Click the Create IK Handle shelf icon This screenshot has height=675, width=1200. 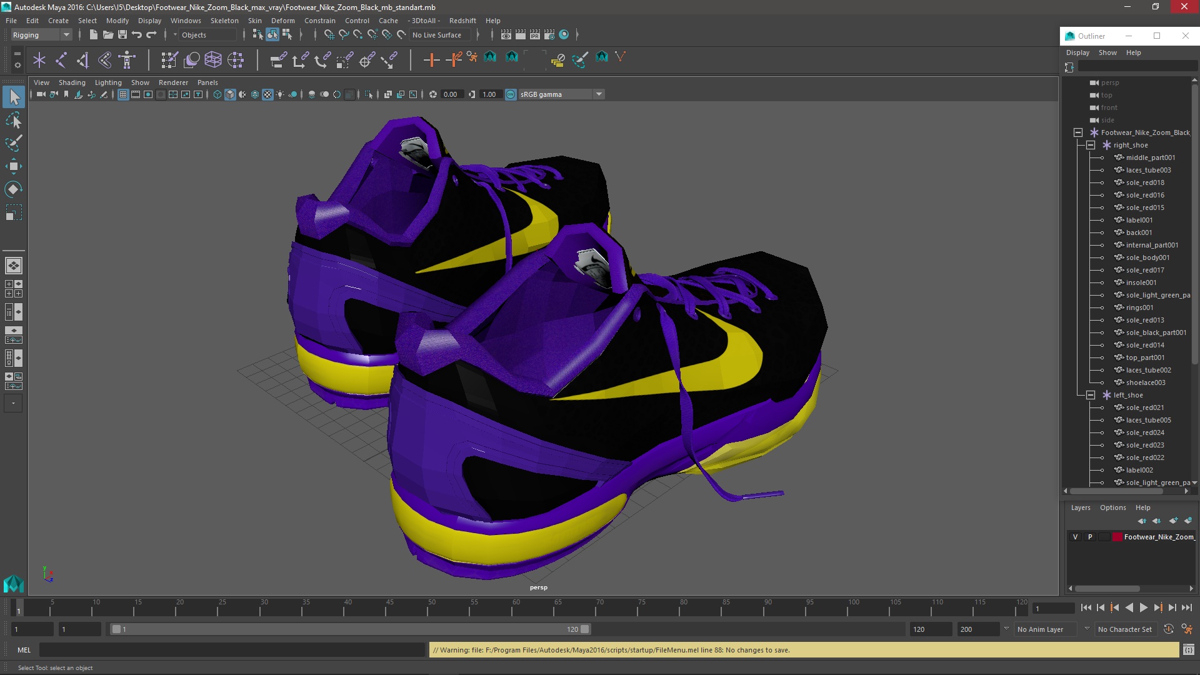click(83, 60)
